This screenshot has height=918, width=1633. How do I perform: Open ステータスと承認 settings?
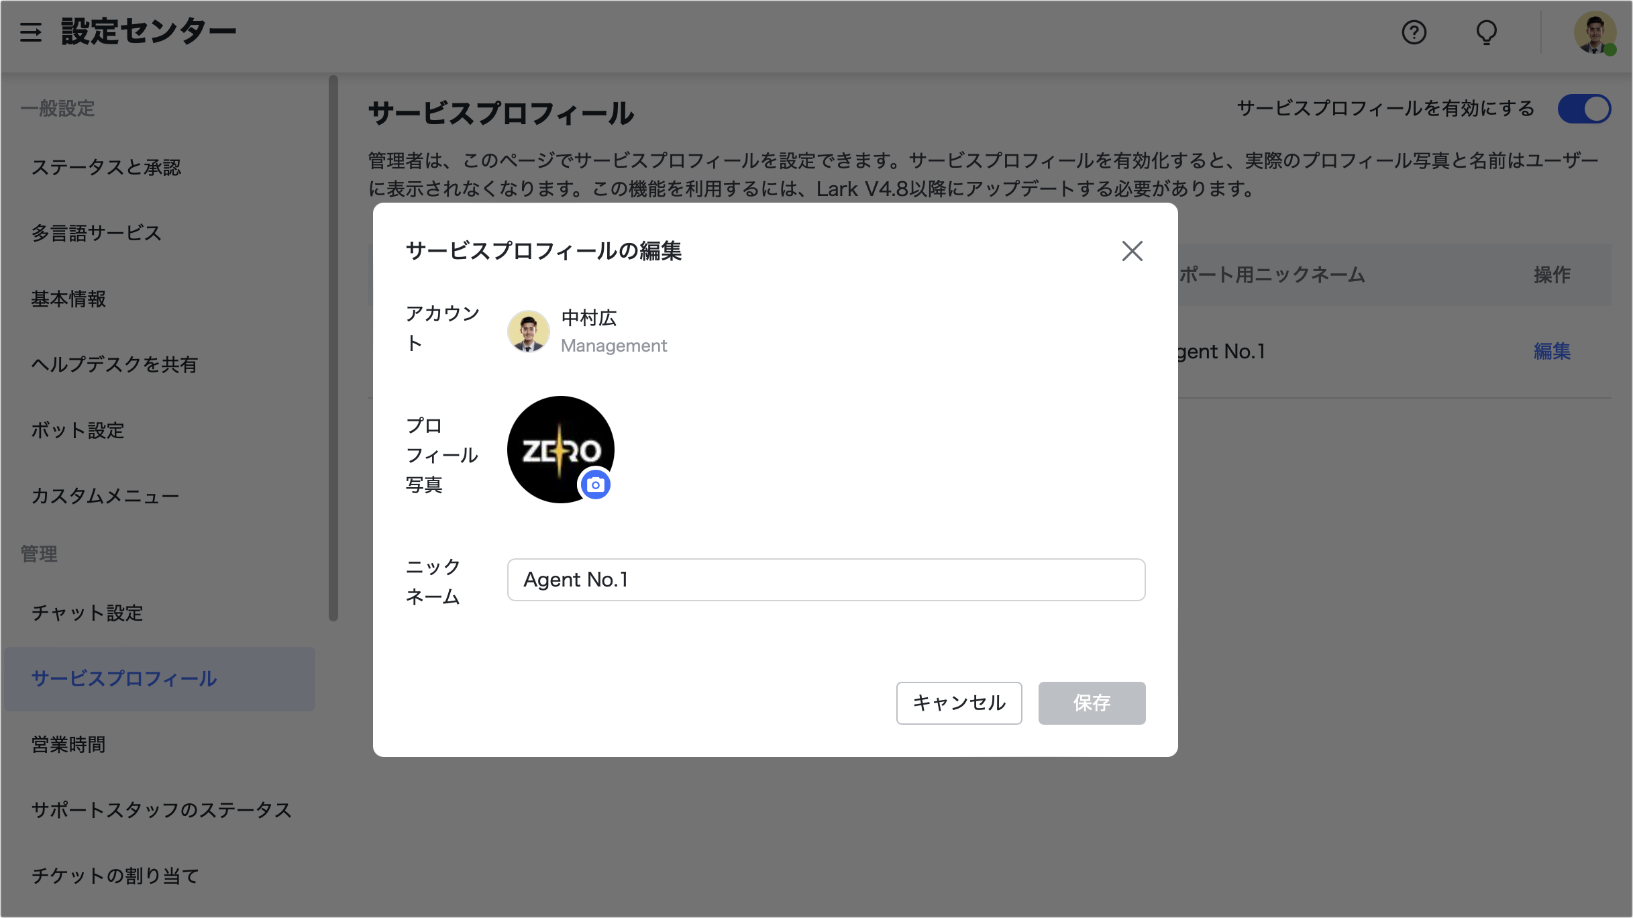click(x=106, y=168)
